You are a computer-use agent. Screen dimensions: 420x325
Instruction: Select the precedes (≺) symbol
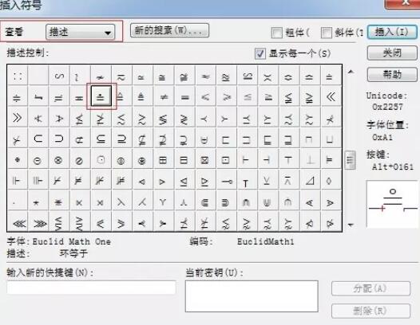tap(205, 118)
